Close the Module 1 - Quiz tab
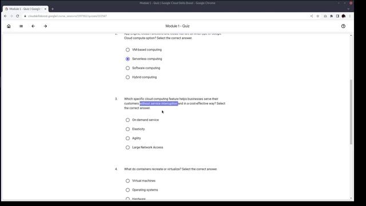This screenshot has height=206, width=366. click(x=45, y=9)
